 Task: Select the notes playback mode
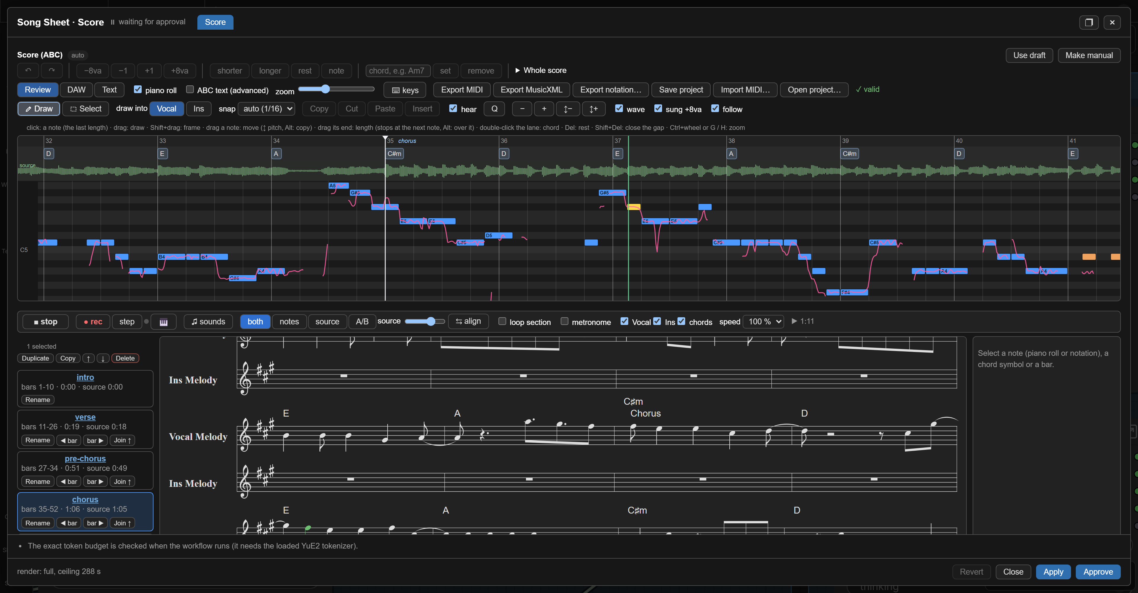[x=289, y=322]
